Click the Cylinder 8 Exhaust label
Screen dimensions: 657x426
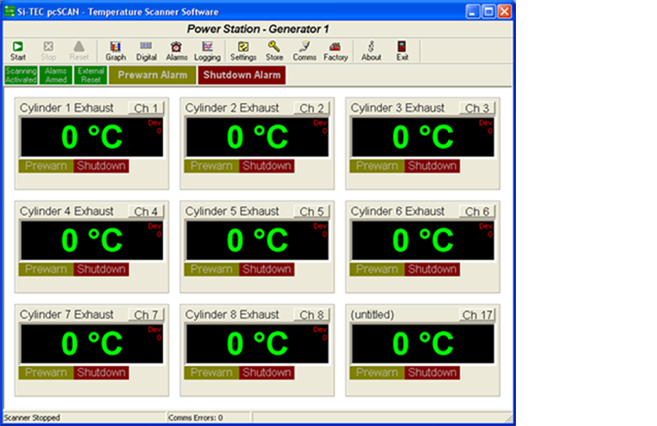tap(231, 314)
